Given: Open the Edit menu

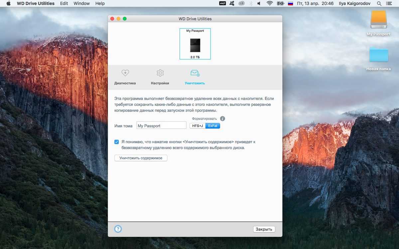Looking at the screenshot, I should (x=64, y=3).
